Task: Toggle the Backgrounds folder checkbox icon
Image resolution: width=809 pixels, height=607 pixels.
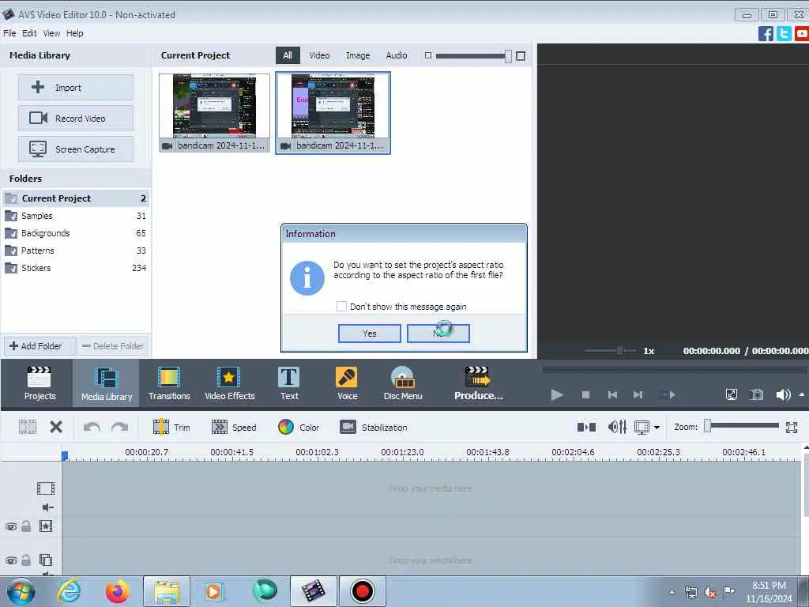Action: (x=11, y=233)
